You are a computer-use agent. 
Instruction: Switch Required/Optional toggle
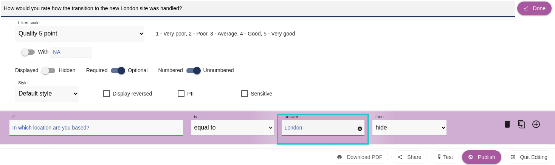tap(118, 71)
